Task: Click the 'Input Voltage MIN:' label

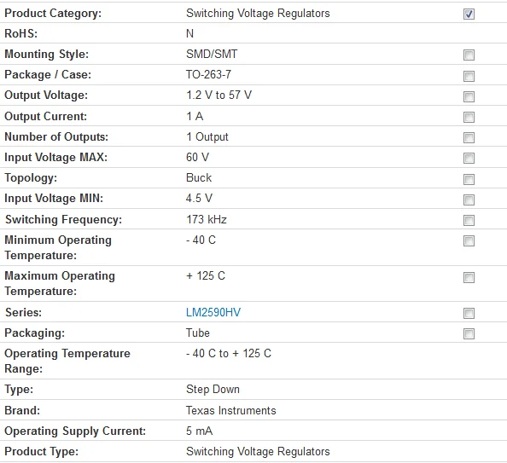Action: pyautogui.click(x=54, y=198)
